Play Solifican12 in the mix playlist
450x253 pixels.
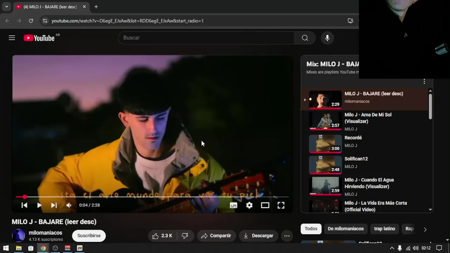pos(356,159)
